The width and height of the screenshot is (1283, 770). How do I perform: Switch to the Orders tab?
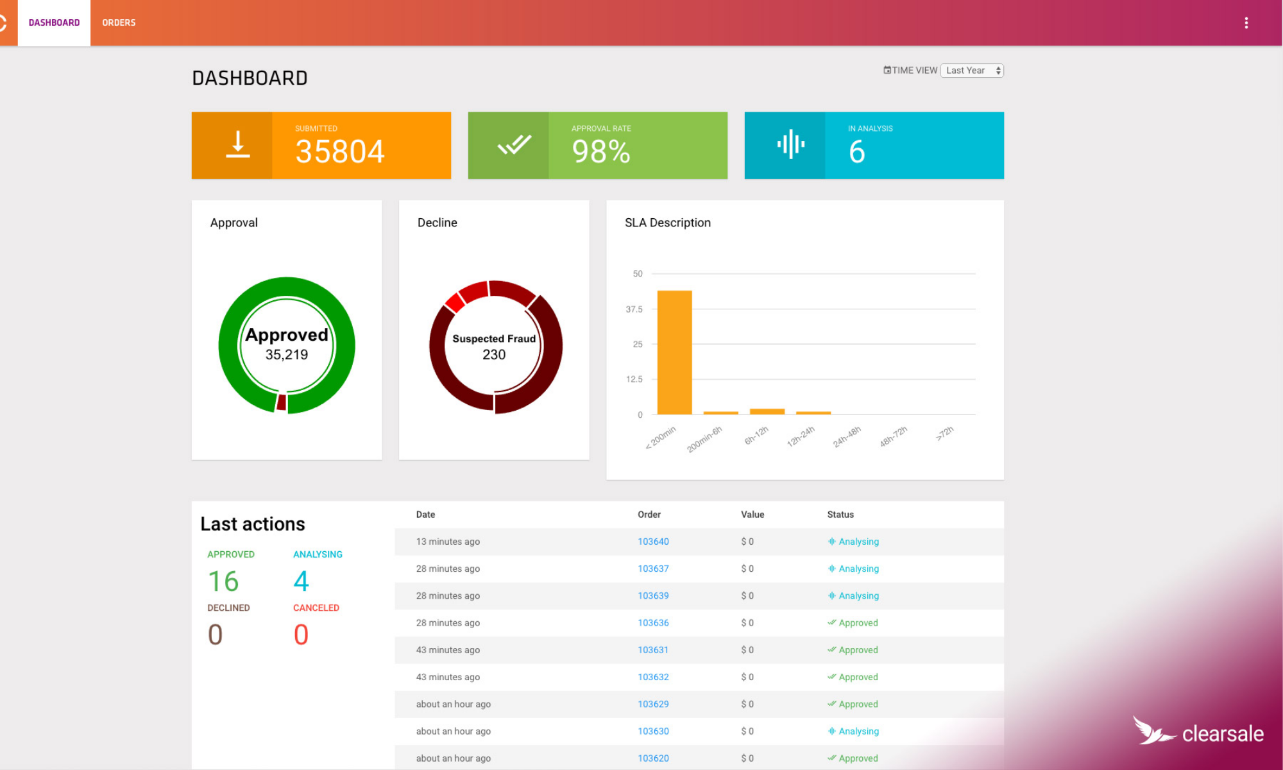[119, 22]
